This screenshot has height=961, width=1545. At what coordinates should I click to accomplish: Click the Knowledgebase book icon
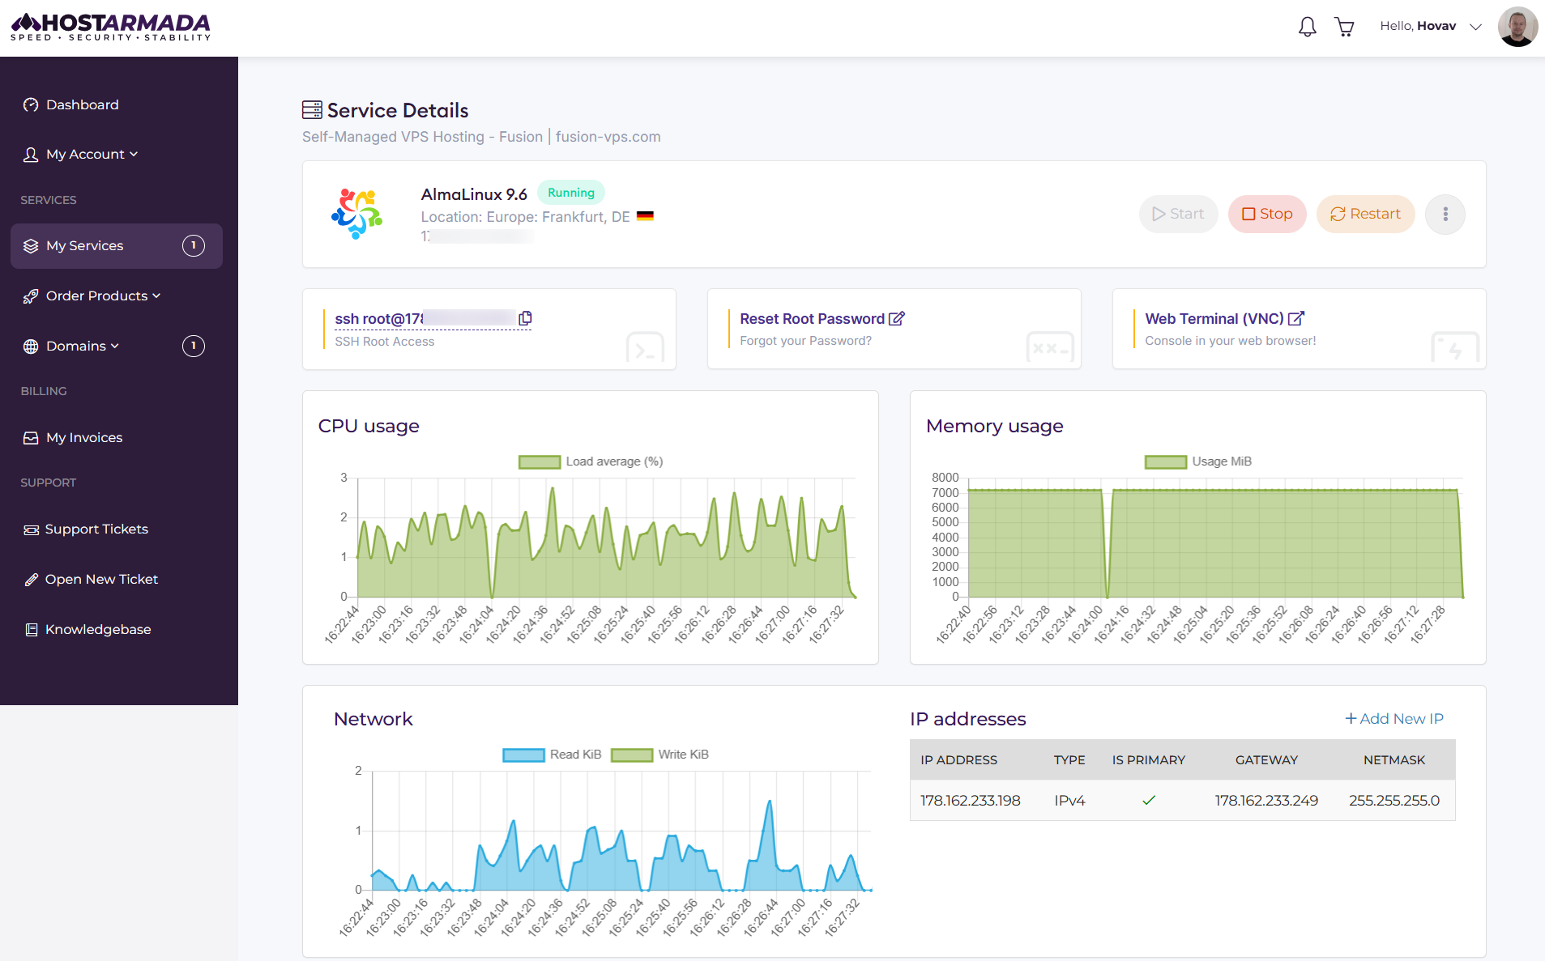tap(32, 630)
